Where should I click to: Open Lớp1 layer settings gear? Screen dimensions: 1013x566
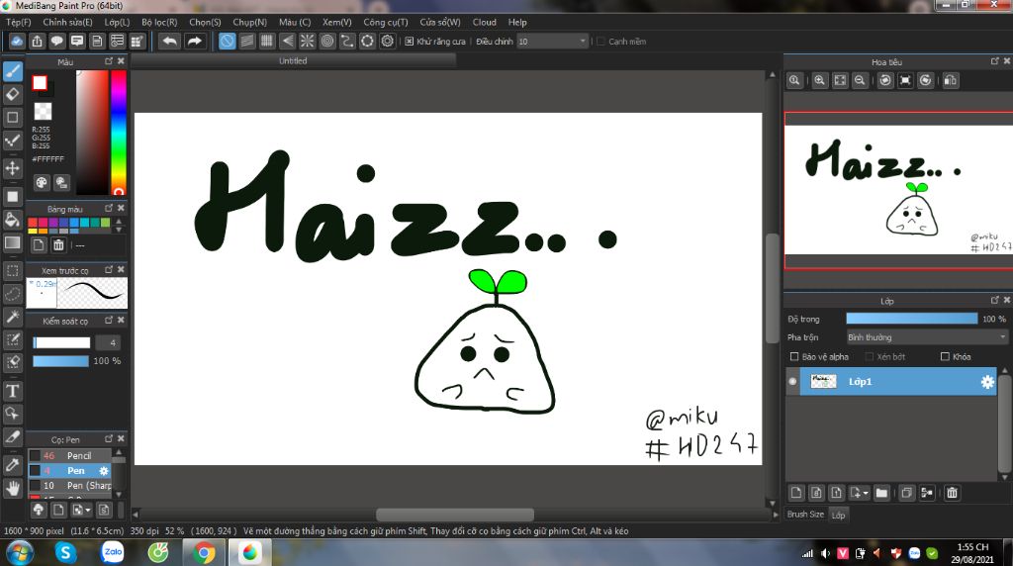coord(987,382)
